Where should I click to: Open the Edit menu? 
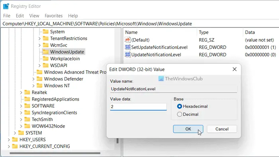point(20,16)
